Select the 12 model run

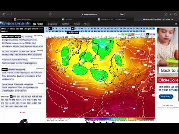pos(129,34)
